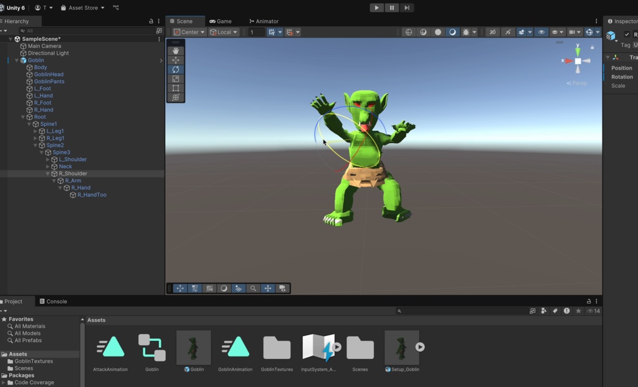Open the Animator tab
This screenshot has width=638, height=387.
click(263, 21)
